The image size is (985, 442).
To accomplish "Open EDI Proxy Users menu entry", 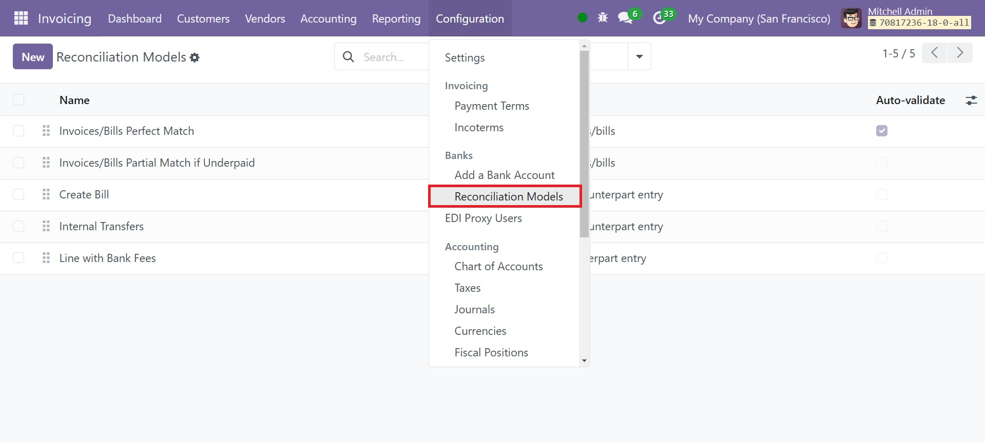I will click(x=484, y=218).
